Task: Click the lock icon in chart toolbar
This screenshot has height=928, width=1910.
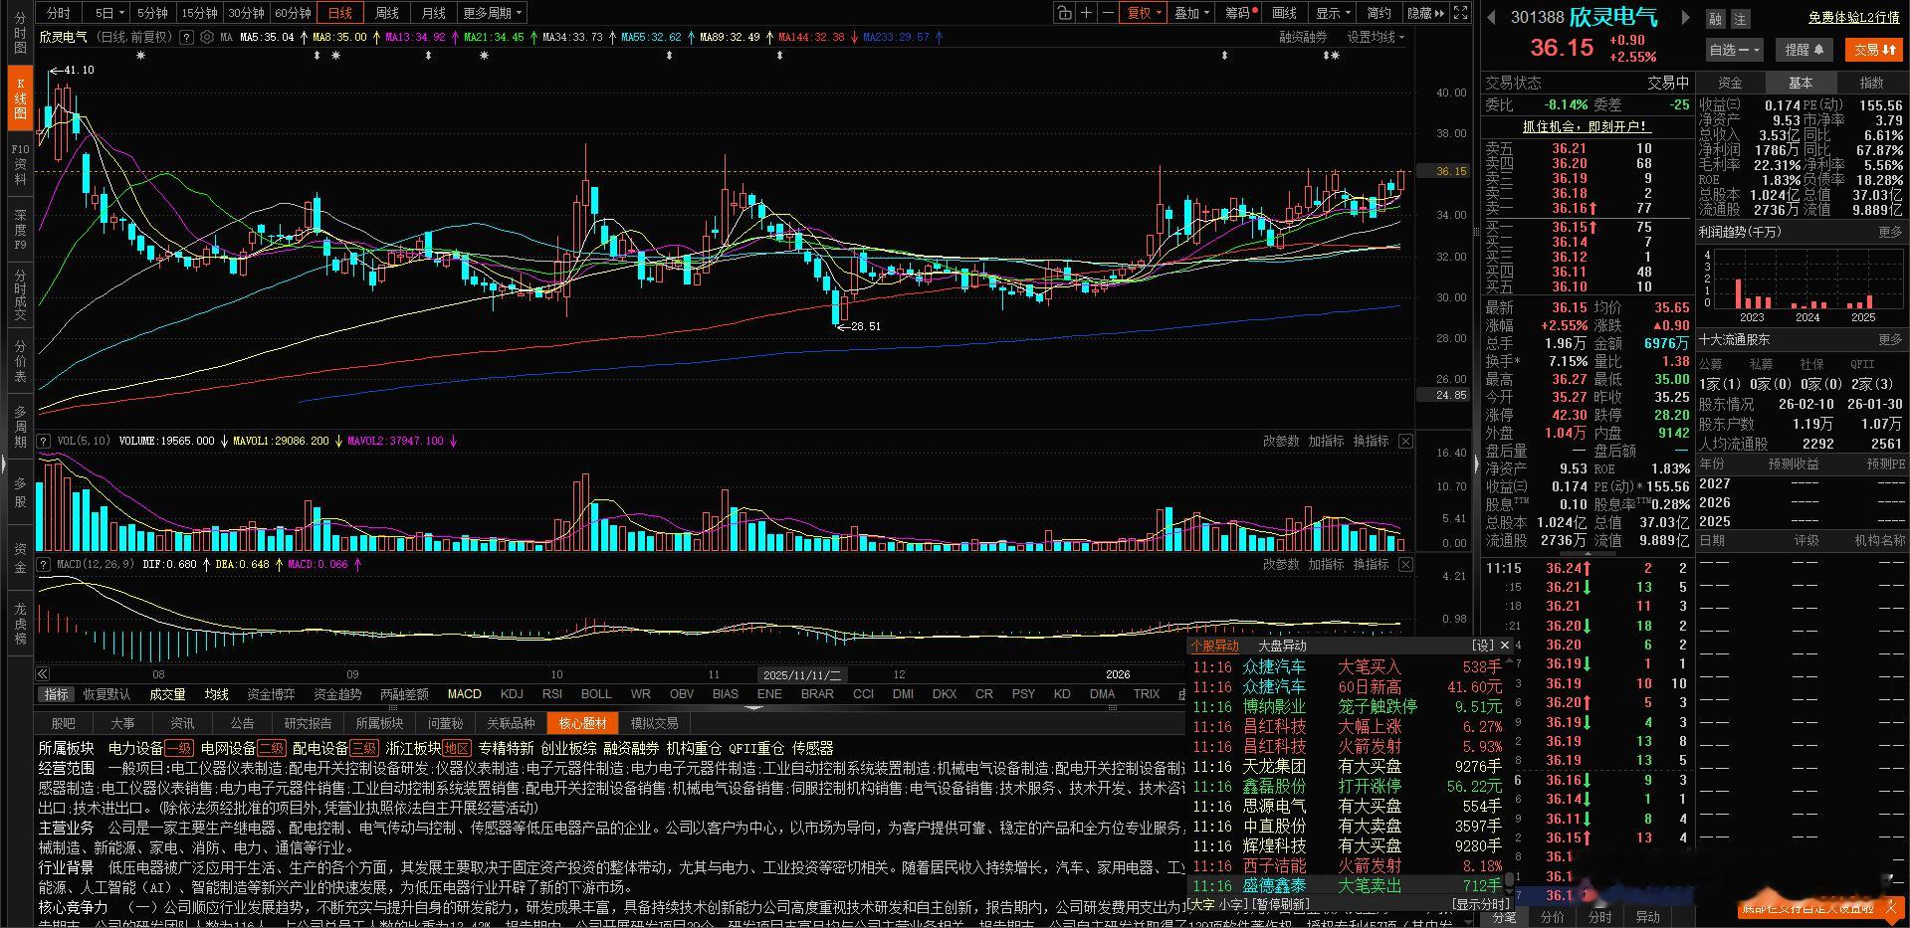Action: (1065, 13)
